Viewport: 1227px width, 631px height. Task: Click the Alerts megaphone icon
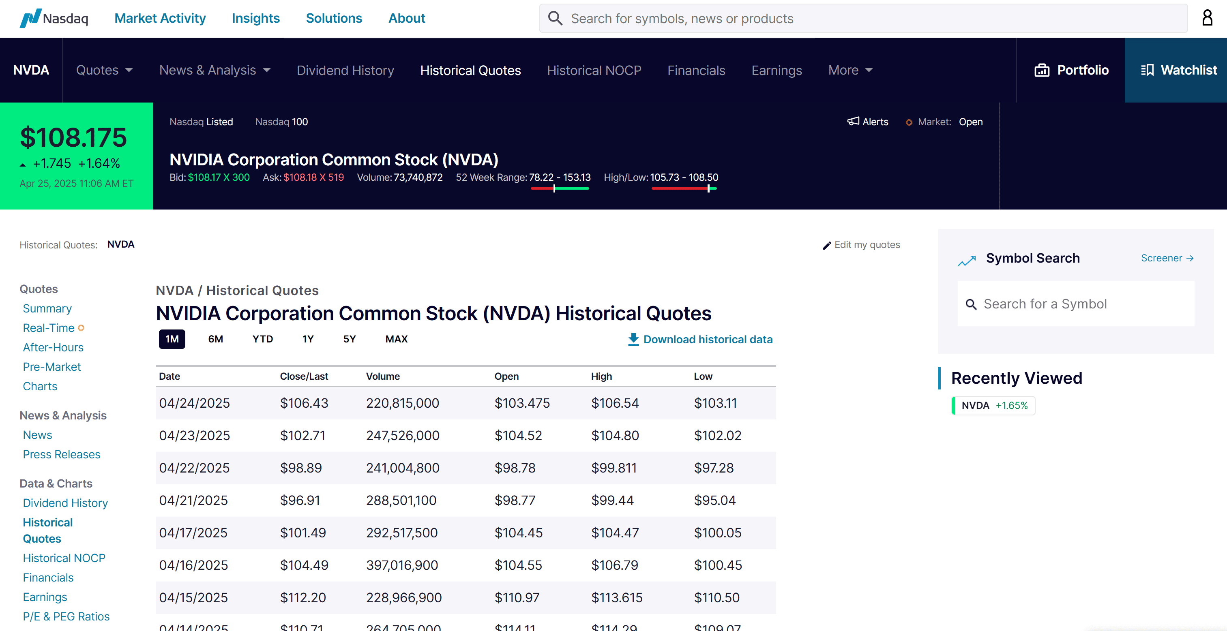tap(853, 122)
